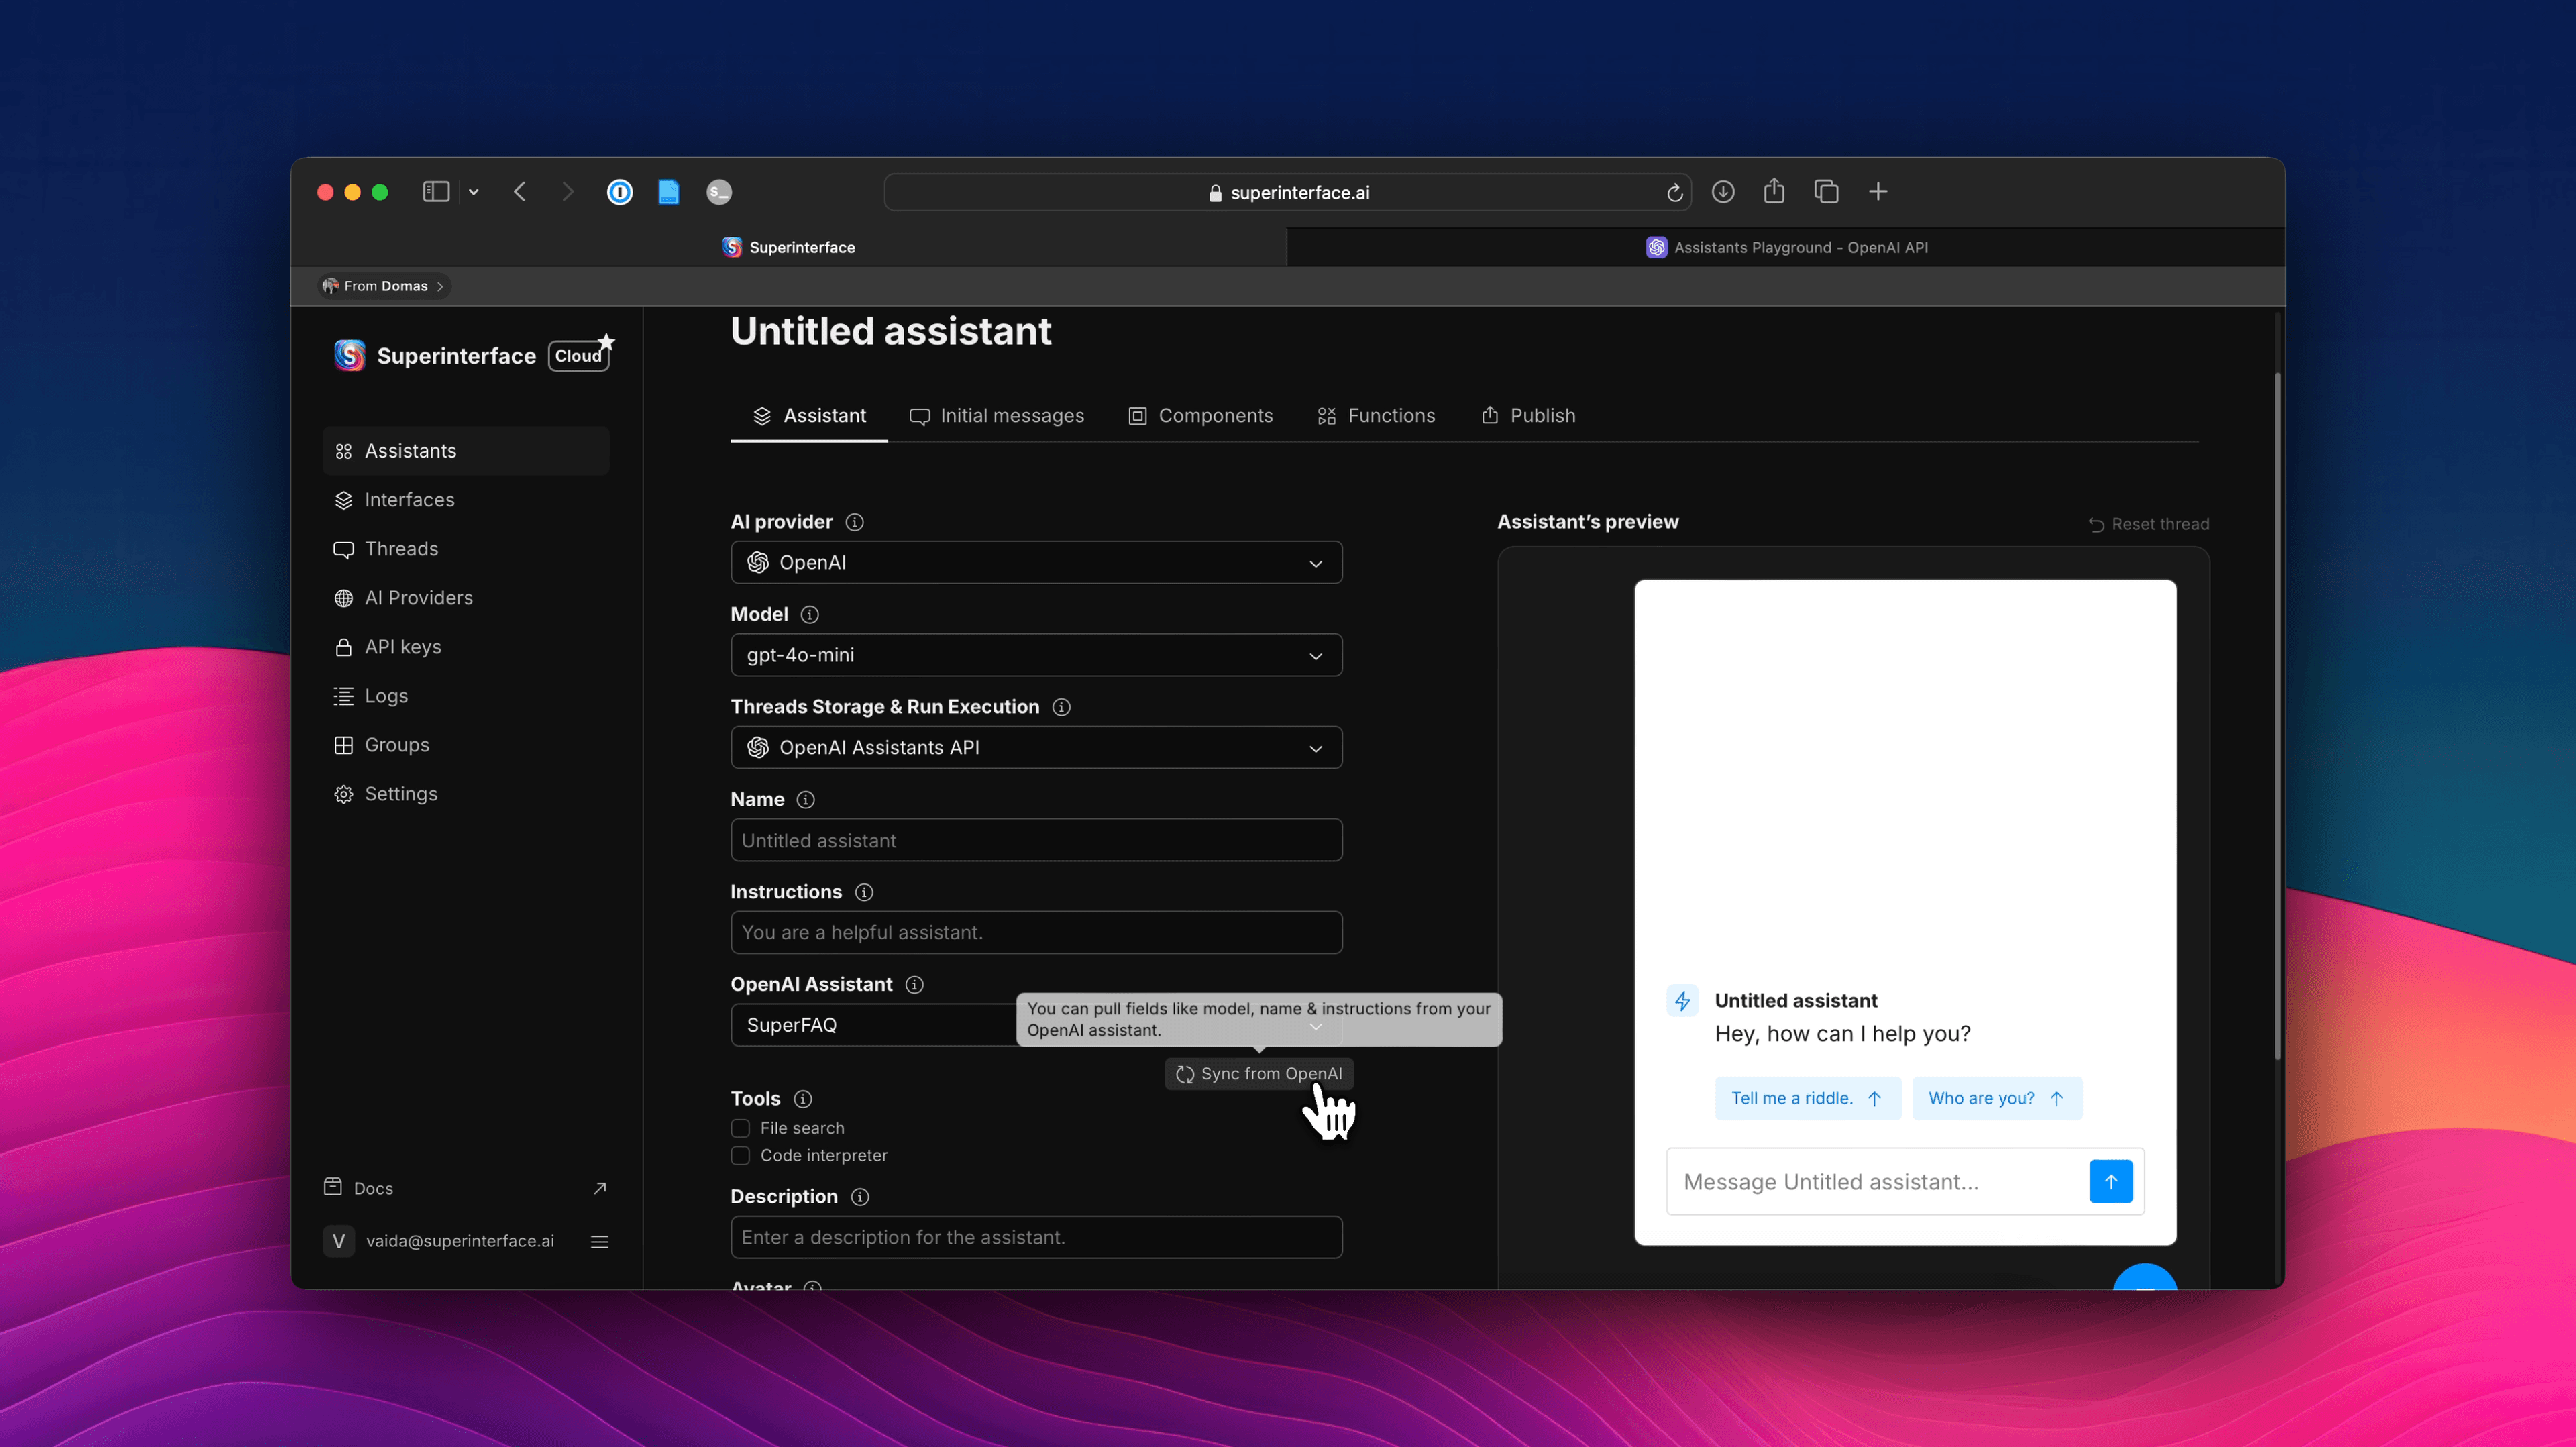Viewport: 2576px width, 1447px height.
Task: Open the Model dropdown showing gpt-4o-mini
Action: tap(1036, 655)
